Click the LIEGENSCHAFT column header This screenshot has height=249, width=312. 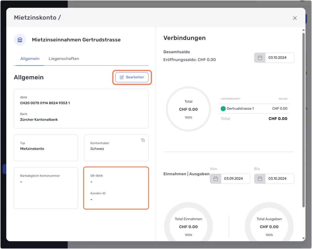230,99
